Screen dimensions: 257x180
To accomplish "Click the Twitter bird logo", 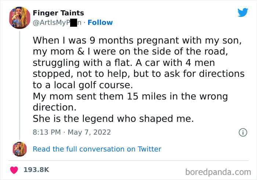I will (243, 13).
